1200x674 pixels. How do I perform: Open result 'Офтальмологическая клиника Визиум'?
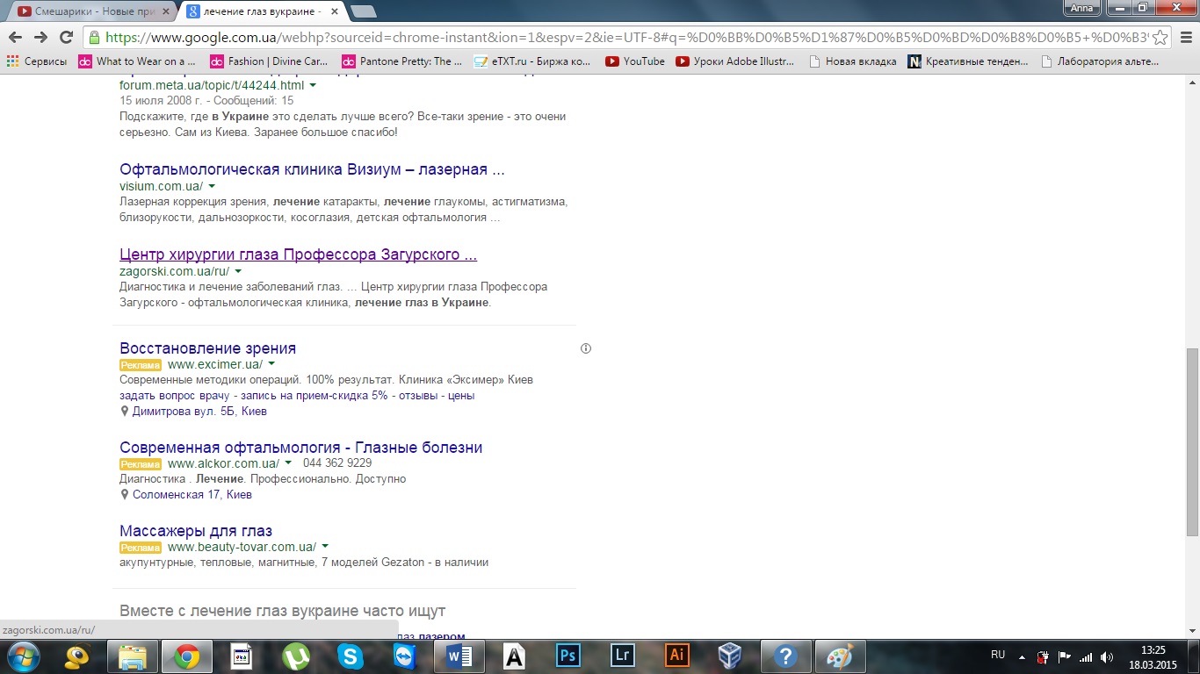click(x=312, y=169)
